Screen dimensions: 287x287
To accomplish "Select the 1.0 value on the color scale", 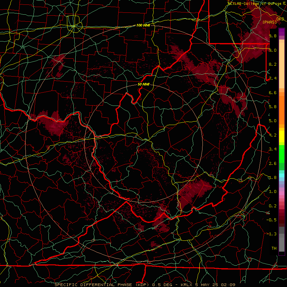I will [273, 192].
